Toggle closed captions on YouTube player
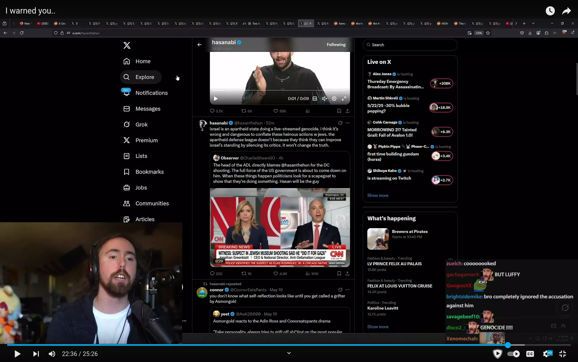 tap(530, 354)
